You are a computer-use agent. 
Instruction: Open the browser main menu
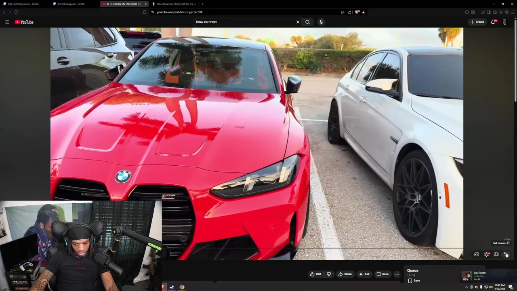click(513, 12)
